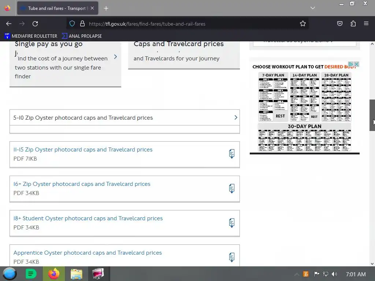This screenshot has width=375, height=281.
Task: Click the flag icon in system tray
Action: (316, 274)
